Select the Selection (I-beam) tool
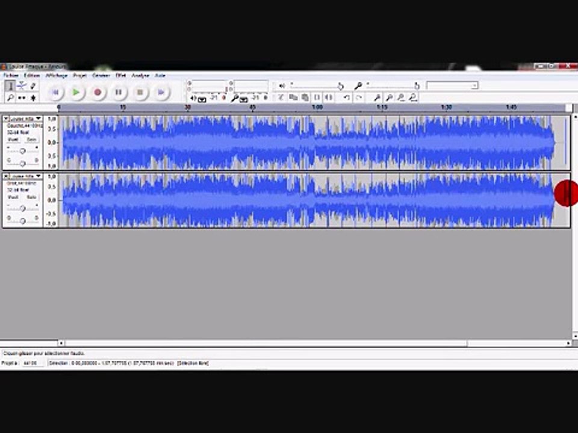Viewport: 578px width, 433px height. (x=10, y=86)
